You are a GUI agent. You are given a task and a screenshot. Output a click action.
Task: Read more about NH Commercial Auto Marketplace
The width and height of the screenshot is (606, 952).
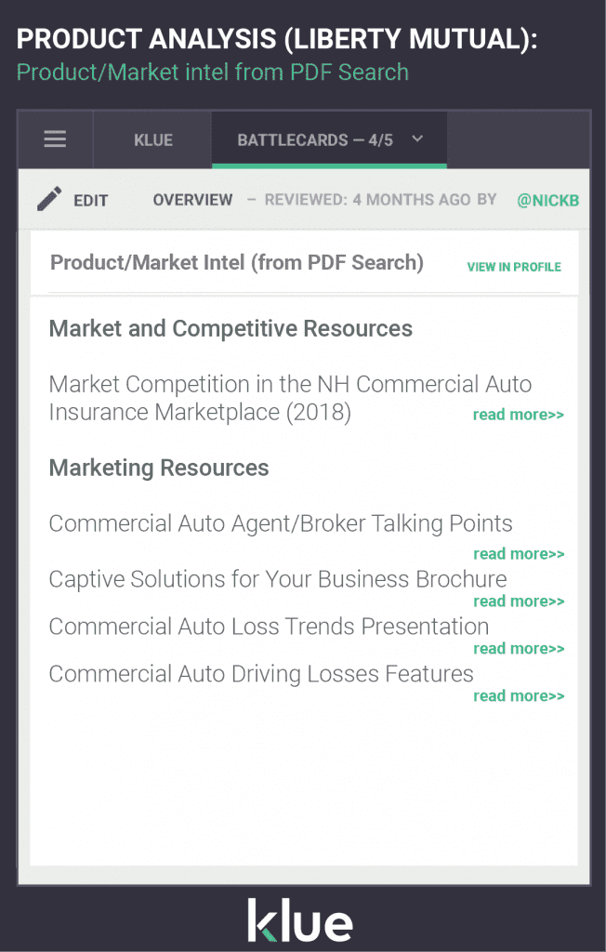518,415
